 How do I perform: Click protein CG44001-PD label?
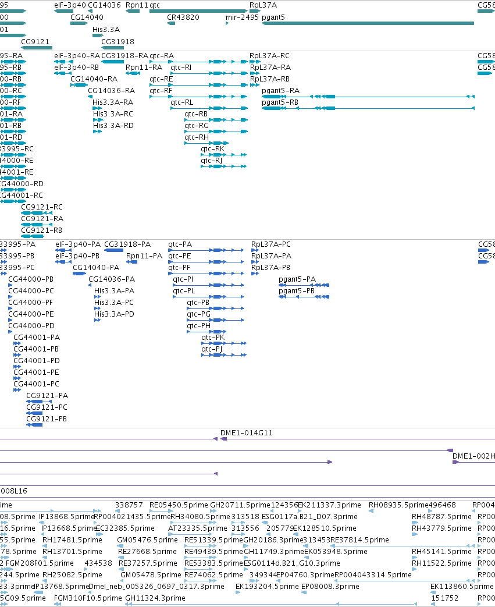(x=37, y=360)
